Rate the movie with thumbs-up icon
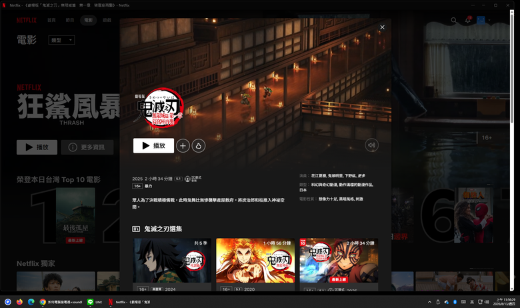Image resolution: width=520 pixels, height=308 pixels. pyautogui.click(x=198, y=145)
